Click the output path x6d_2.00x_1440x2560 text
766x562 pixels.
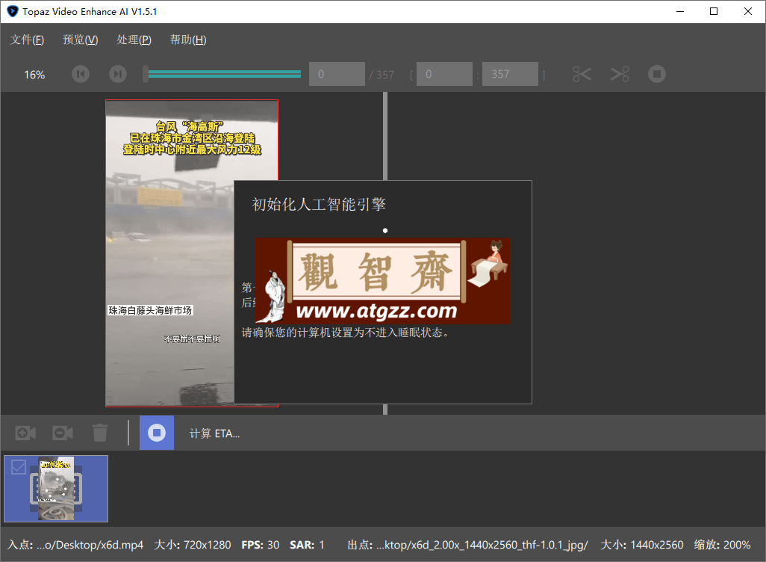coord(482,545)
